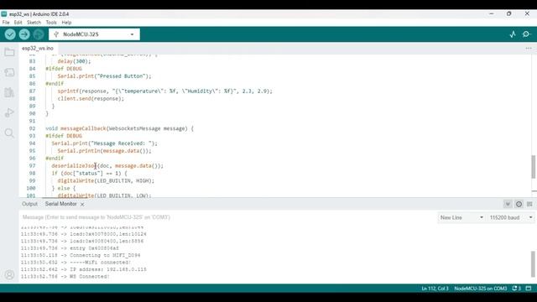Click the 'client.send(response);' code line
537x302 pixels.
click(91, 99)
